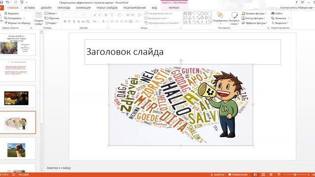Cut selection with Вырезать
Viewport: 315px width, 177px height.
[11, 13]
